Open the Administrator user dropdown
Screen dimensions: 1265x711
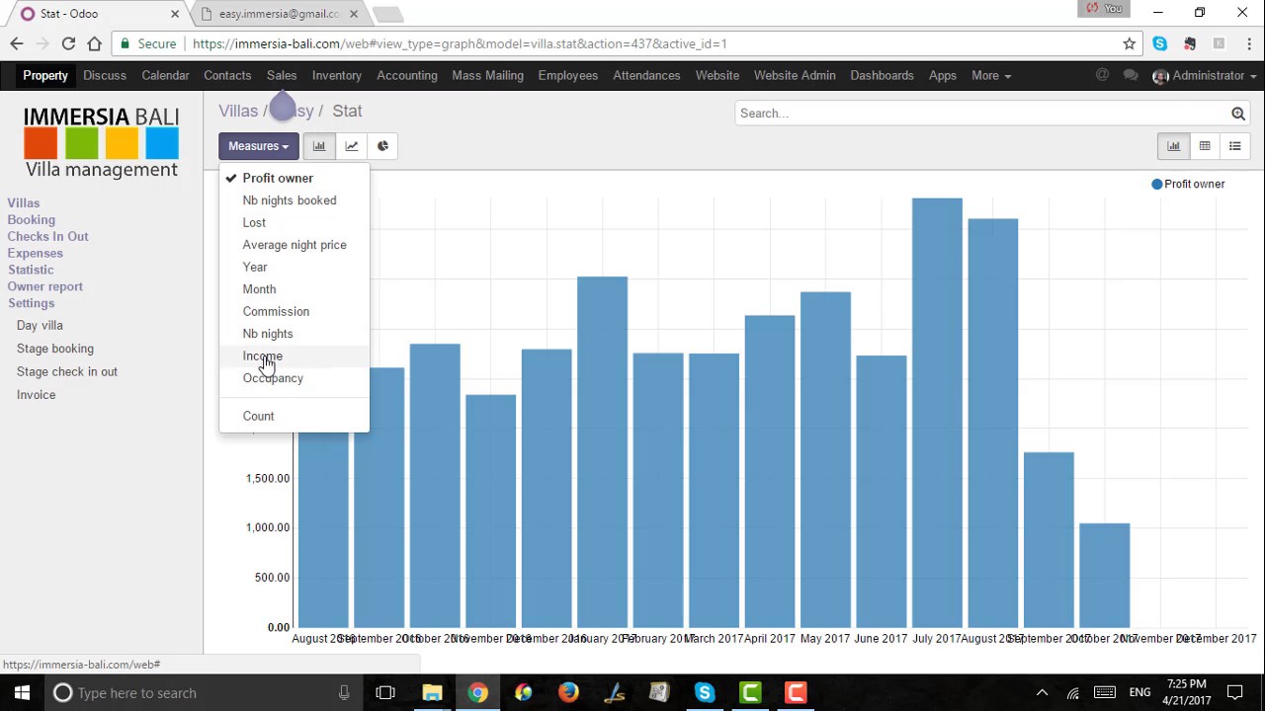(x=1205, y=75)
